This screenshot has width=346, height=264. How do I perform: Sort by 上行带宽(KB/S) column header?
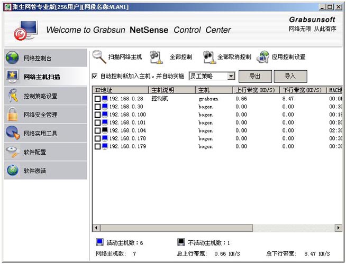[x=256, y=90]
